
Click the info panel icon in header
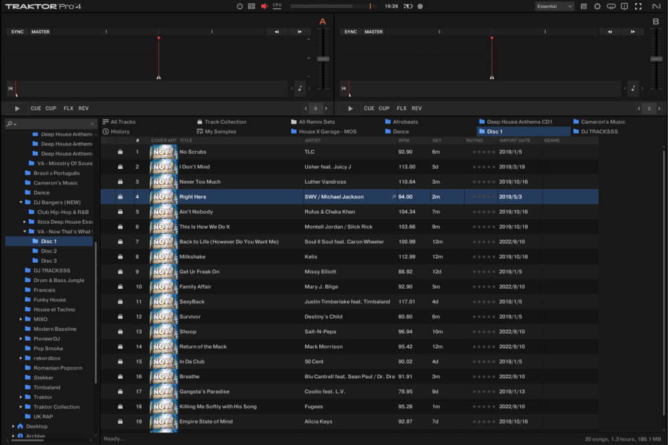click(624, 7)
